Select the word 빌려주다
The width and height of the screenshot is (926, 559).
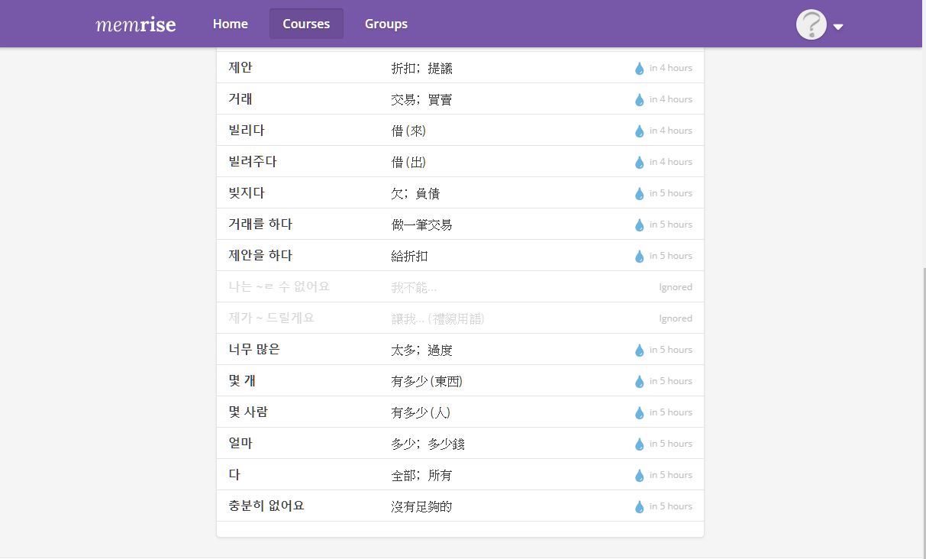253,161
